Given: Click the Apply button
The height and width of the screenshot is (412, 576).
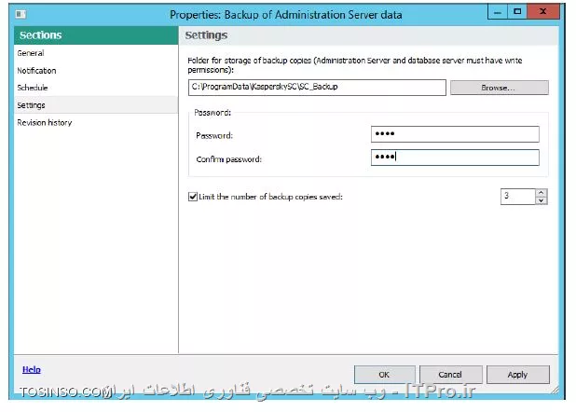Looking at the screenshot, I should (518, 375).
